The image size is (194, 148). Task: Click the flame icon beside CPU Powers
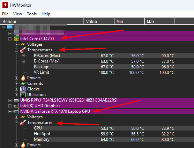[23, 78]
